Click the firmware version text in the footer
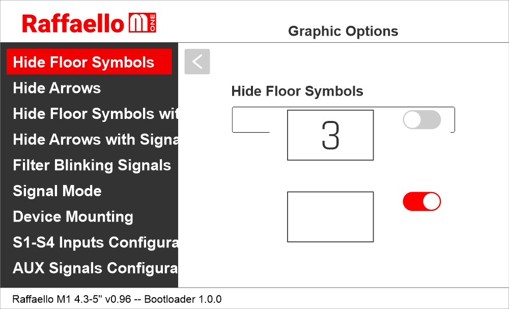 tap(117, 299)
